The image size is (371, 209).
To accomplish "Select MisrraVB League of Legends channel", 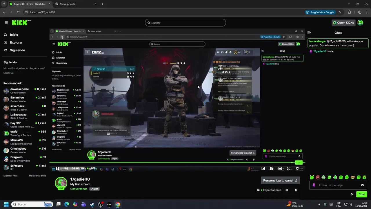I will tap(25, 142).
